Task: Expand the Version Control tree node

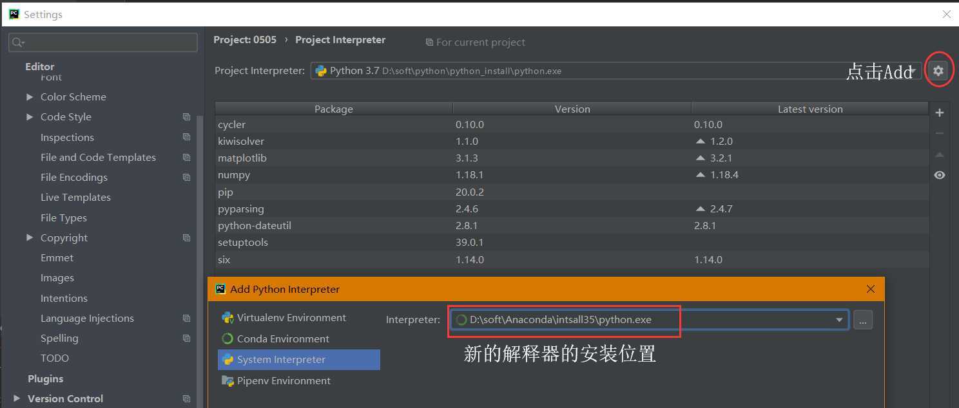Action: coord(17,398)
